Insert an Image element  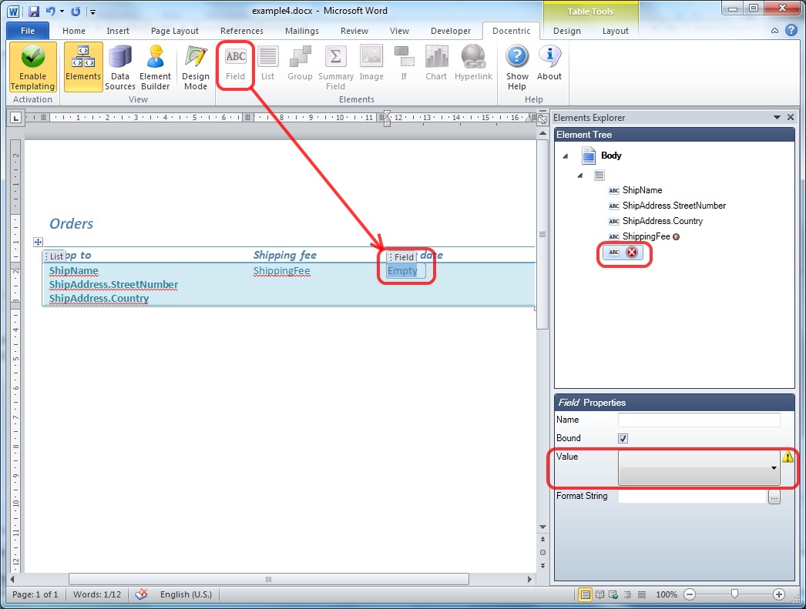click(371, 64)
